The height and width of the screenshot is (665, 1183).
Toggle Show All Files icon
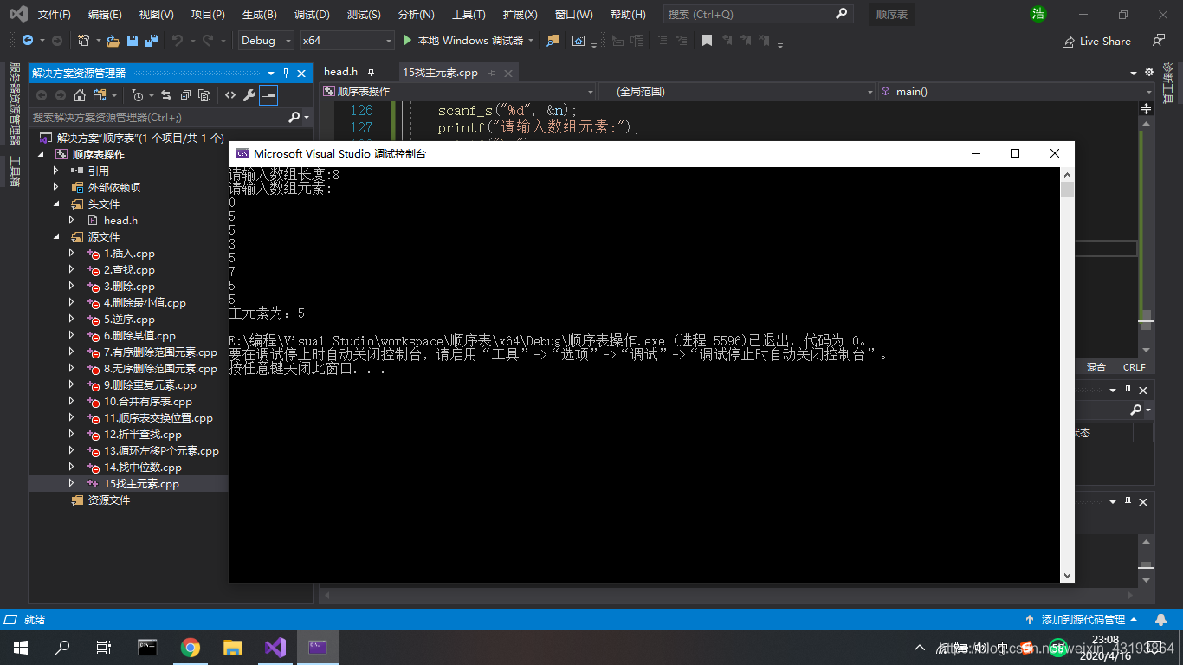tap(205, 95)
